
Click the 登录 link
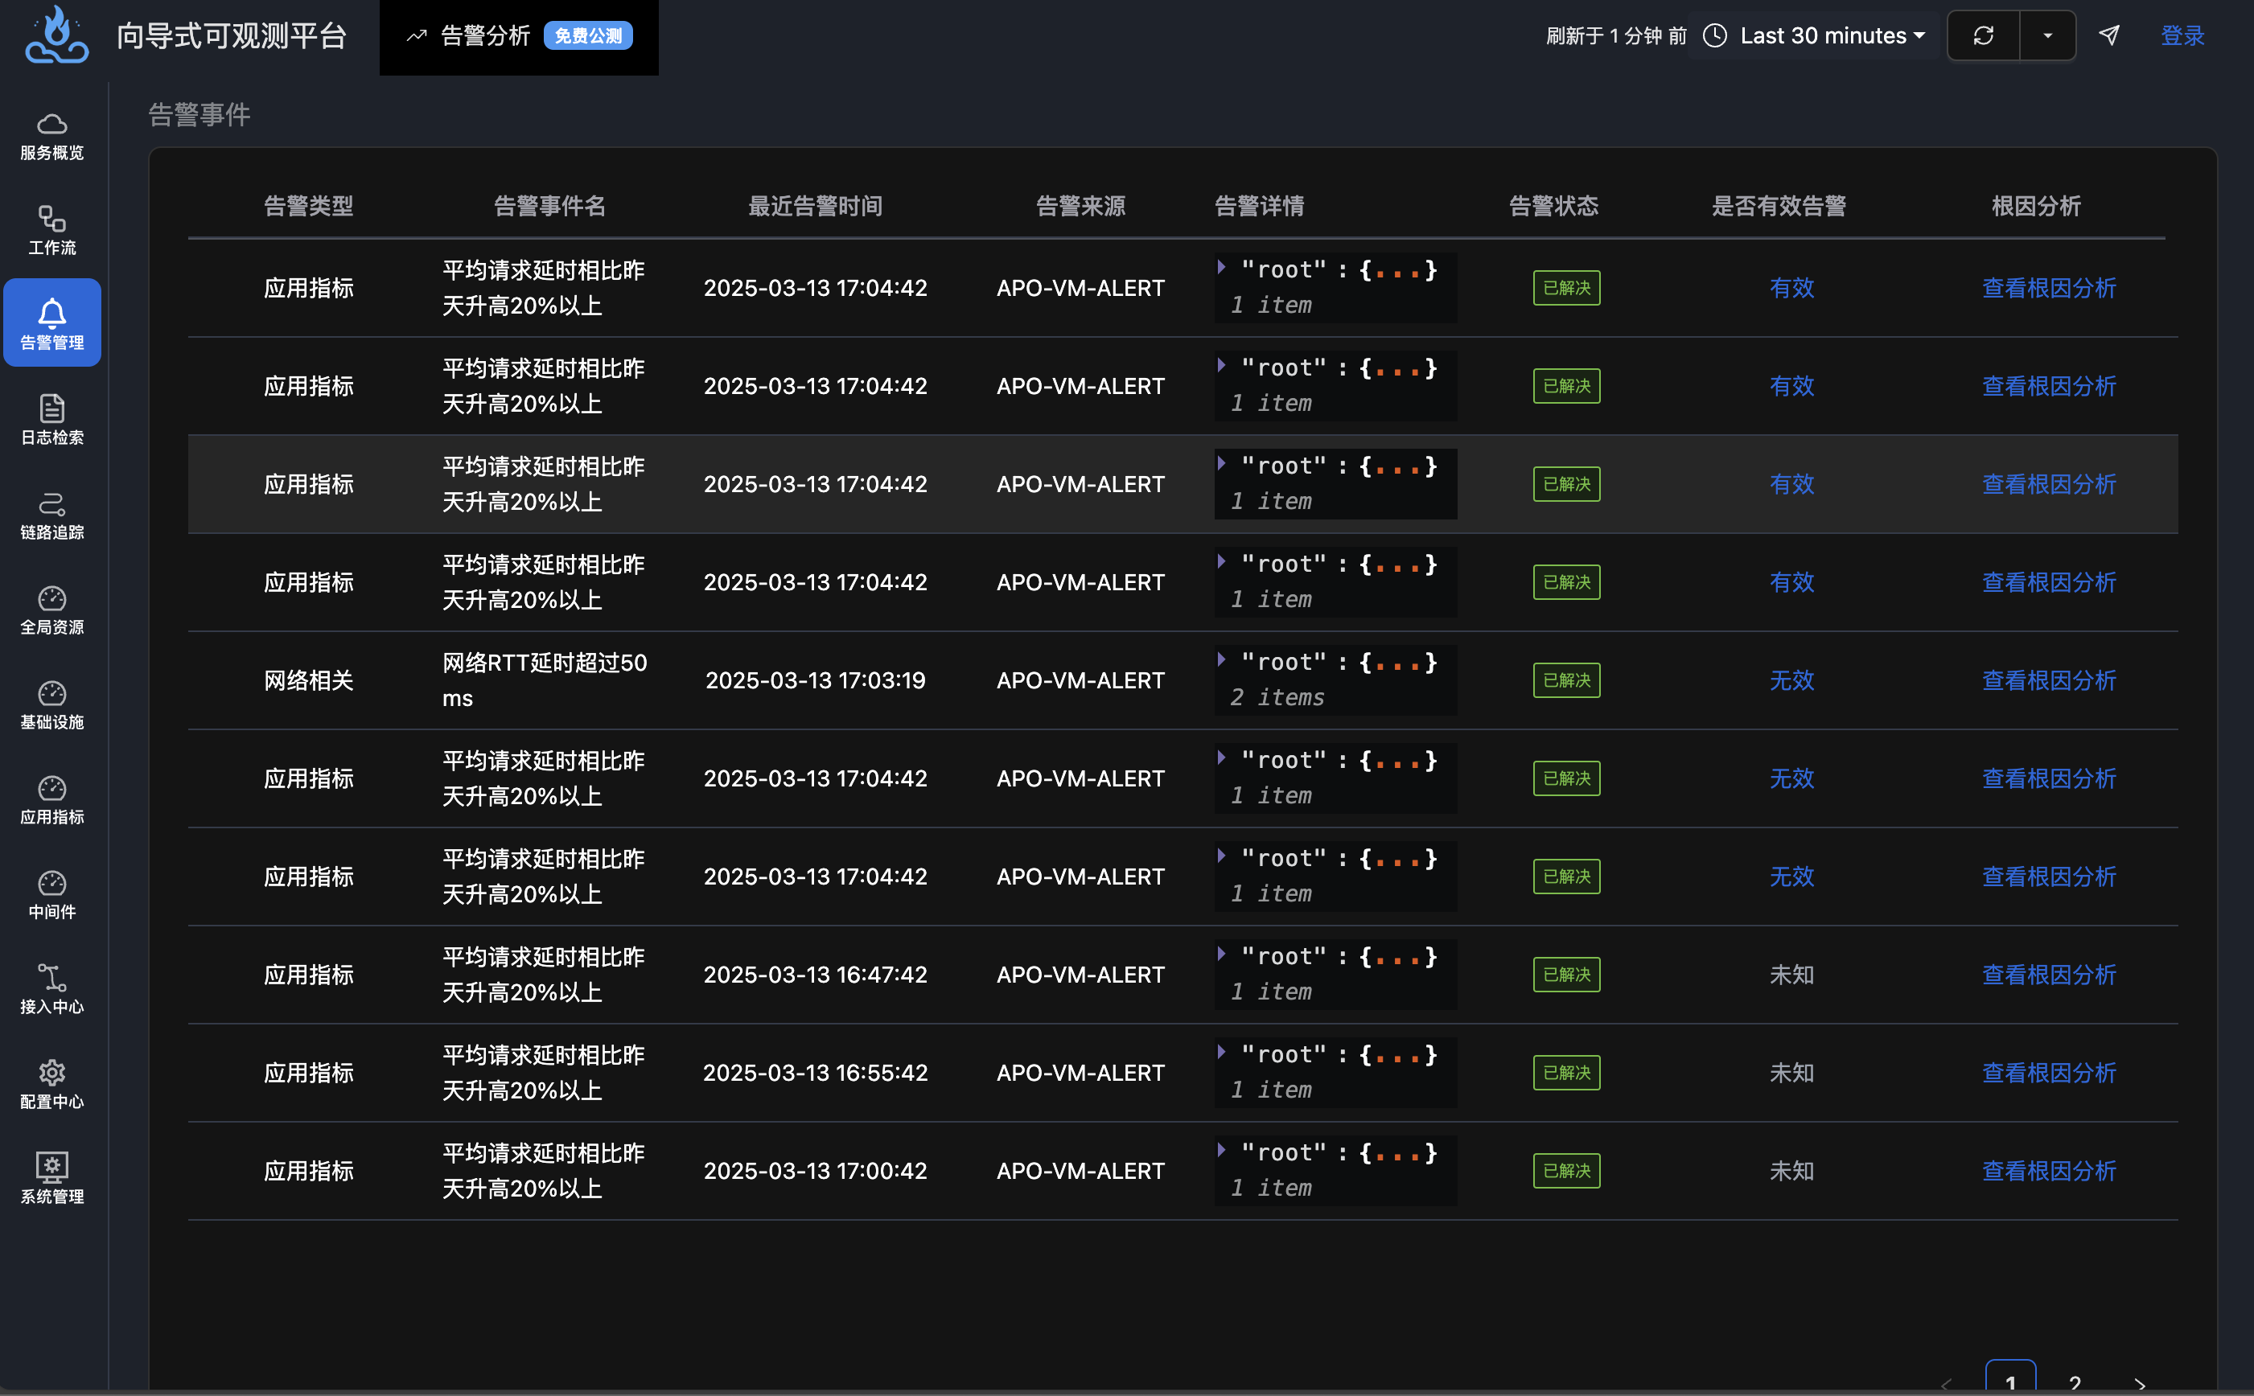coord(2183,35)
